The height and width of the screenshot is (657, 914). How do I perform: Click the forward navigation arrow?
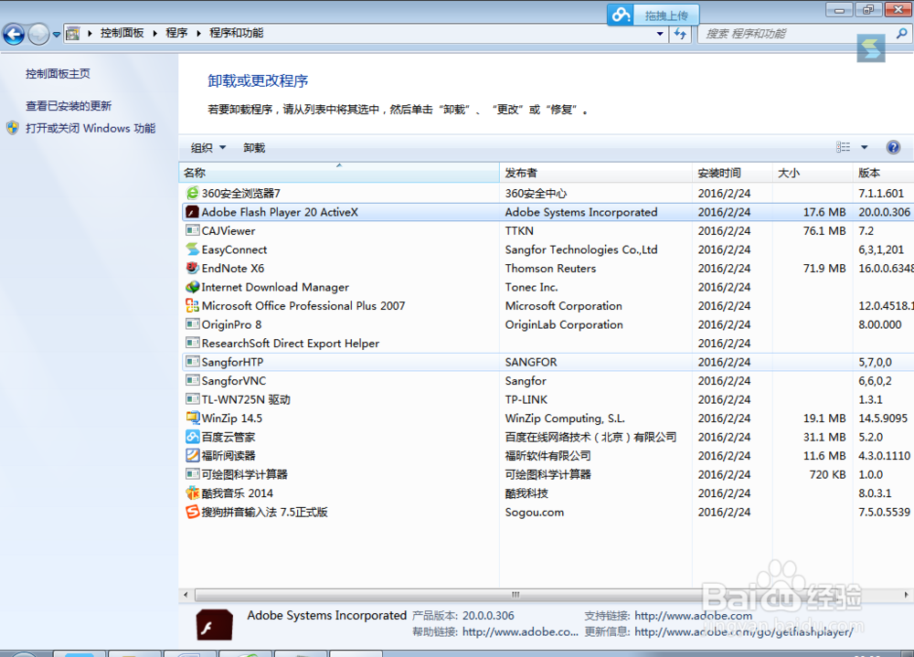(39, 34)
